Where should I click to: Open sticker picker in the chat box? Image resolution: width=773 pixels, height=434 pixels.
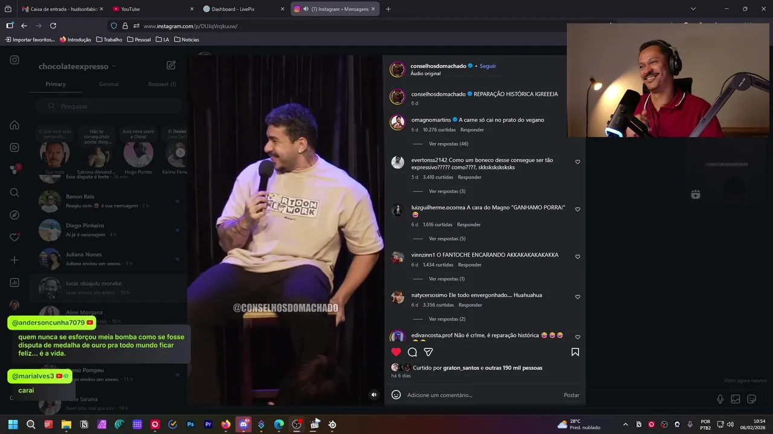(x=752, y=399)
